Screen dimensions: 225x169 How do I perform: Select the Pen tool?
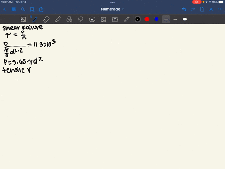35,19
